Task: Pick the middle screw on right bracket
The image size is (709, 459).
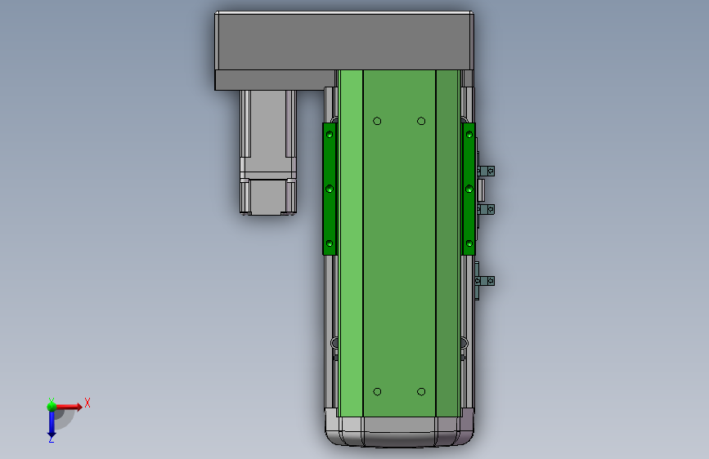Action: 469,189
